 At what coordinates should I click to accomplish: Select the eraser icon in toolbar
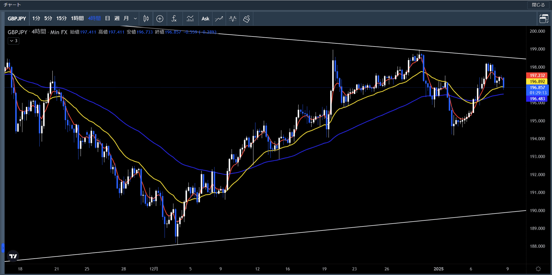(246, 19)
